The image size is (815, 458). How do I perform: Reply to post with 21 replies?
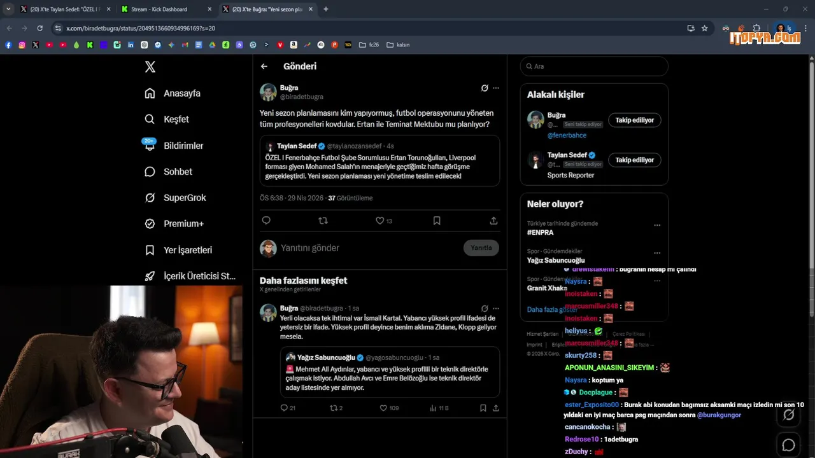coord(288,408)
